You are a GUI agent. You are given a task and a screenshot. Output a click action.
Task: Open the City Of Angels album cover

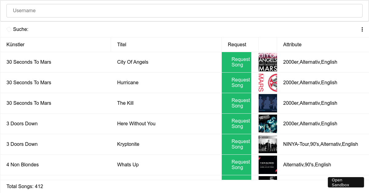(x=268, y=62)
